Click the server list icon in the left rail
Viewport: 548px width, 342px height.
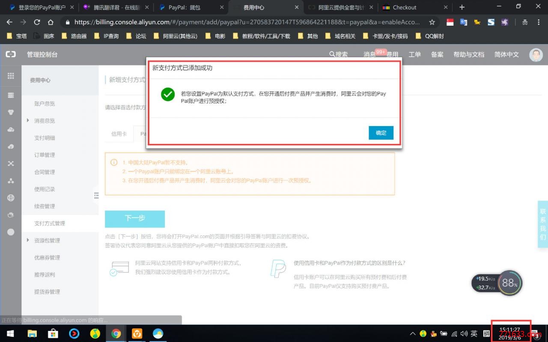(x=11, y=95)
